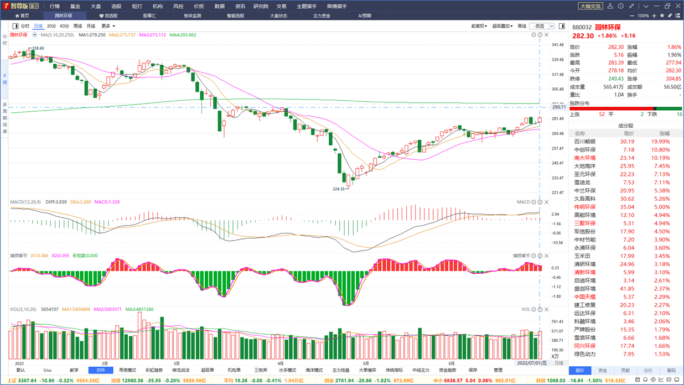The width and height of the screenshot is (684, 385).
Task: Switch to the 资金 tab in right panel
Action: tap(603, 371)
